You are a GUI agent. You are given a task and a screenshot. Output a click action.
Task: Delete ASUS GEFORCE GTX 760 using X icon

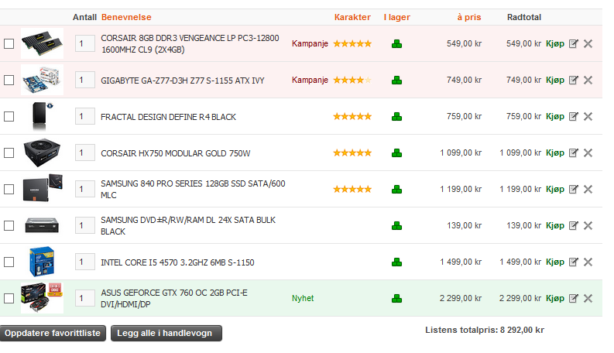point(588,298)
